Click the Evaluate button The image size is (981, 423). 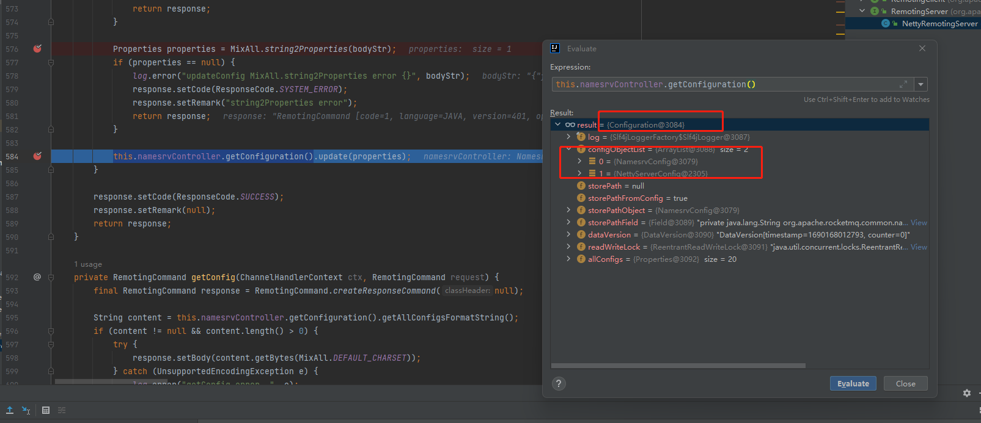click(853, 383)
